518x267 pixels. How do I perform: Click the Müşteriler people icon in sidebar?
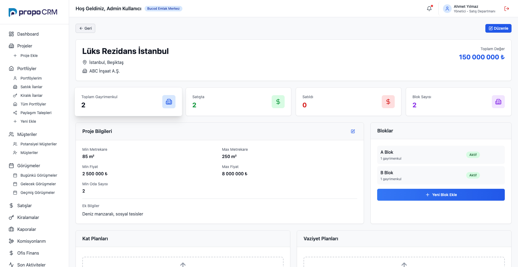(x=11, y=134)
